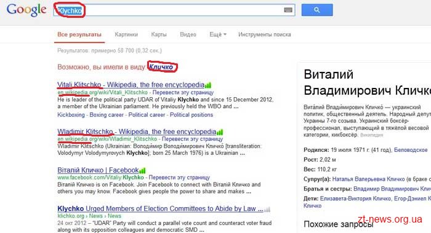Click inside the search field containing Klychko

point(174,10)
